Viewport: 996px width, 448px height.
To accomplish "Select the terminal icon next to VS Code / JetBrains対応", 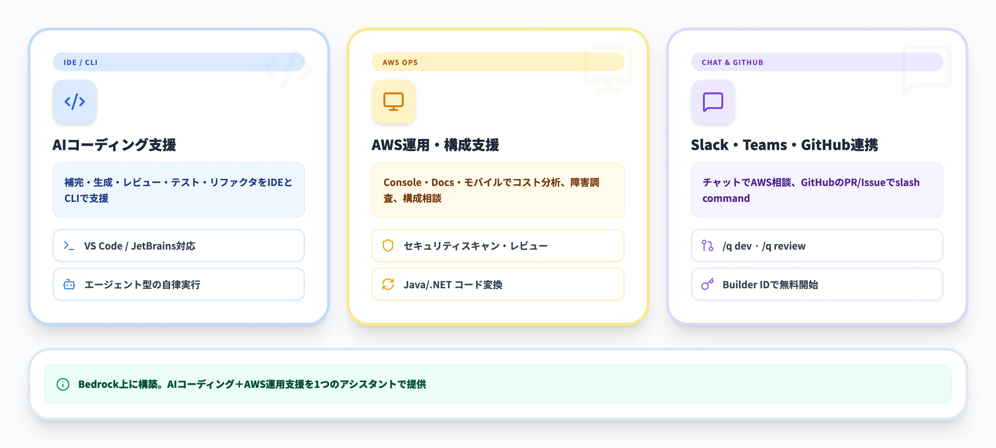I will tap(69, 246).
